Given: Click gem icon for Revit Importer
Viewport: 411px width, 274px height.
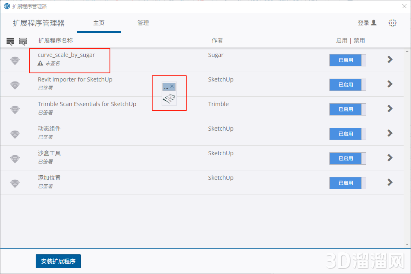Looking at the screenshot, I should pyautogui.click(x=15, y=85).
